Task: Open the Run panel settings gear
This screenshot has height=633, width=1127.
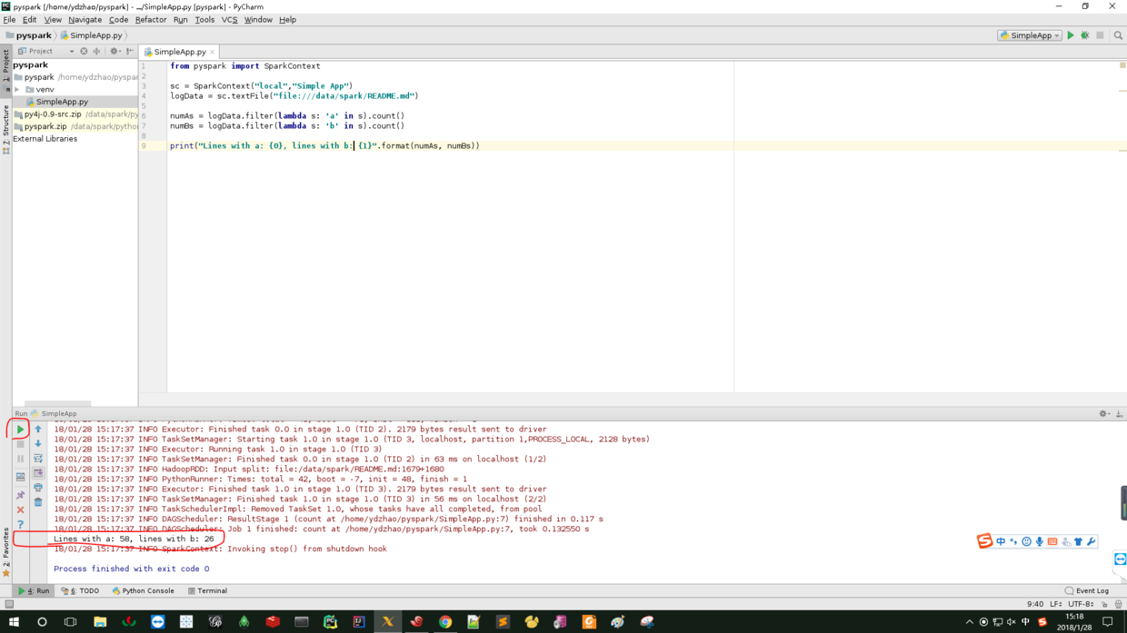Action: click(1103, 414)
